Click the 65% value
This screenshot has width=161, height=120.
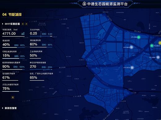(33, 78)
